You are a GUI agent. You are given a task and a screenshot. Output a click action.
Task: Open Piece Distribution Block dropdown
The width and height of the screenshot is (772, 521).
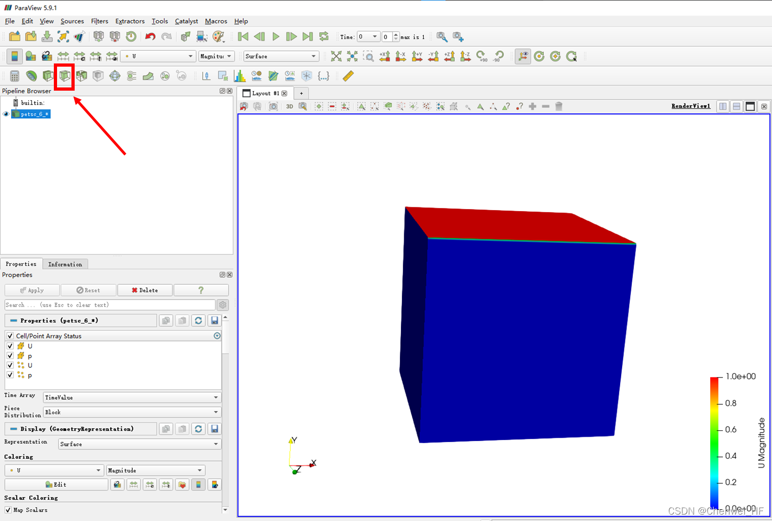(132, 412)
